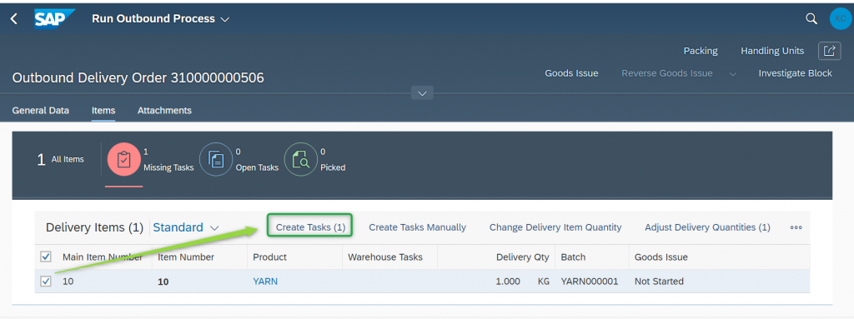This screenshot has height=319, width=854.
Task: Click the Batch column header
Action: click(573, 257)
